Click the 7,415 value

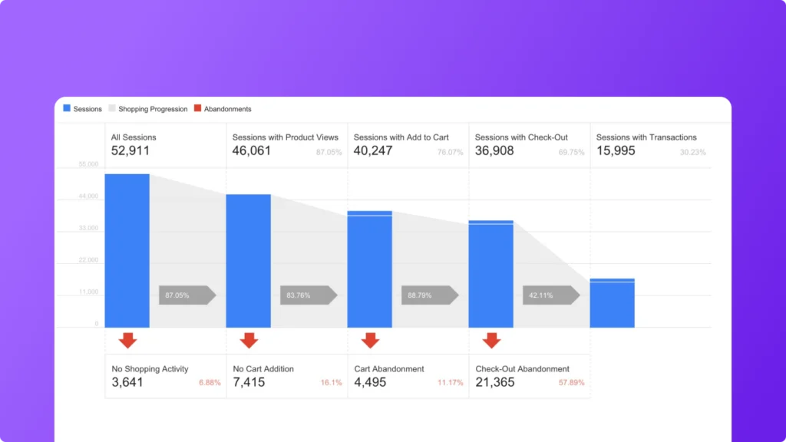pos(249,382)
